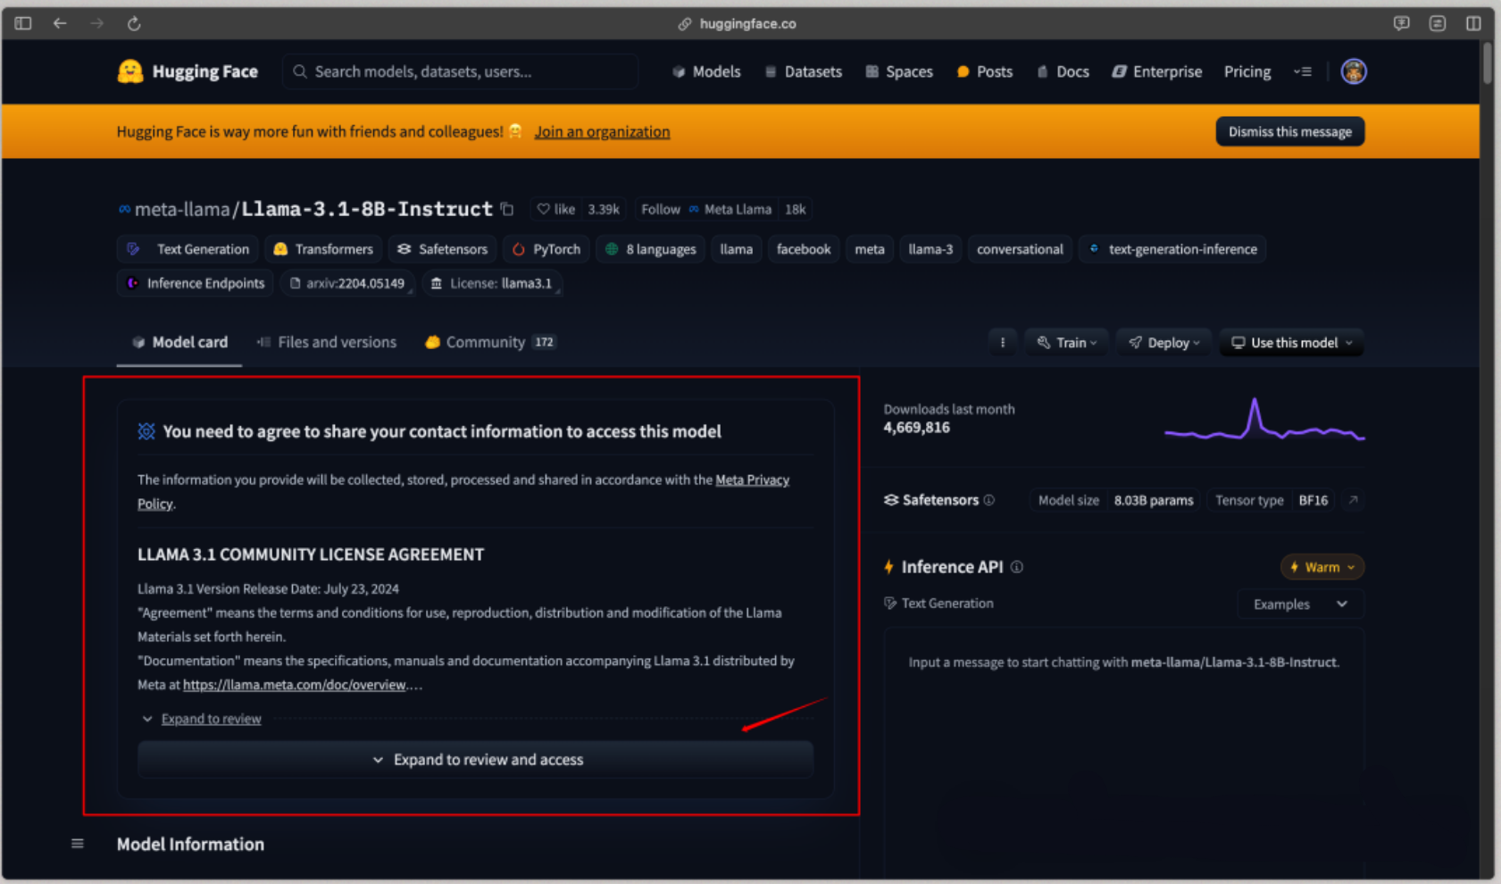Click the BF16 tensor type value
1501x884 pixels.
pyautogui.click(x=1313, y=500)
